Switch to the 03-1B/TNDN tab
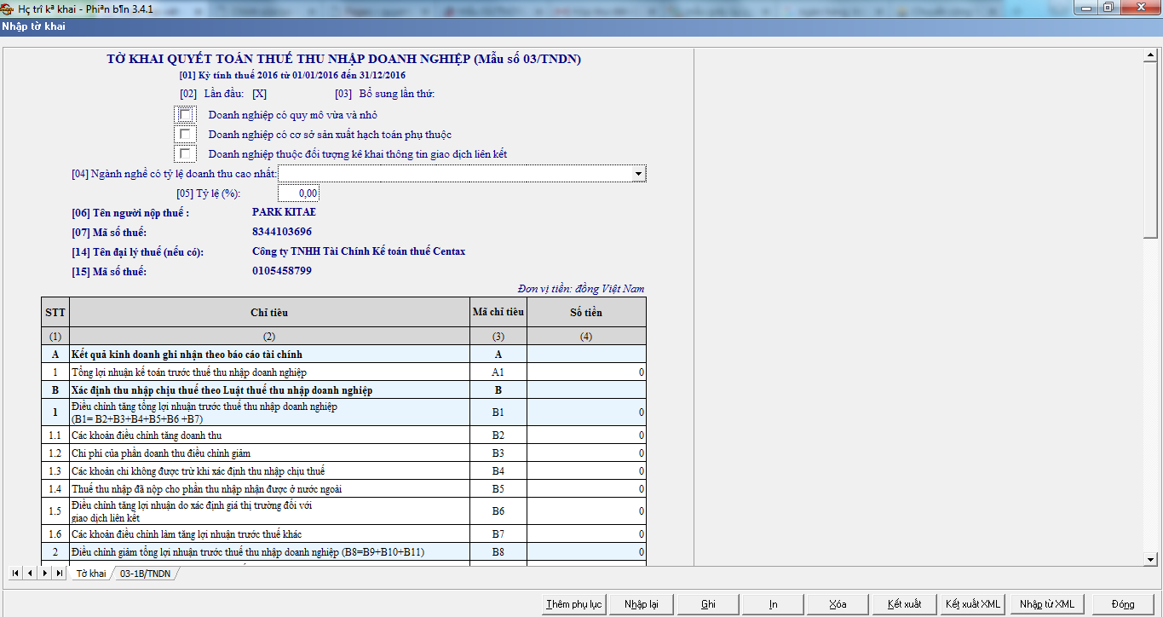Image resolution: width=1163 pixels, height=617 pixels. click(144, 574)
